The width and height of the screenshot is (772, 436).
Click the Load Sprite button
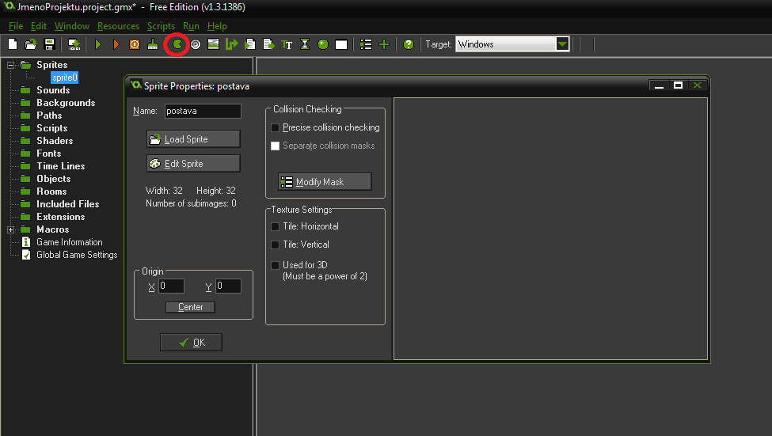tap(193, 139)
